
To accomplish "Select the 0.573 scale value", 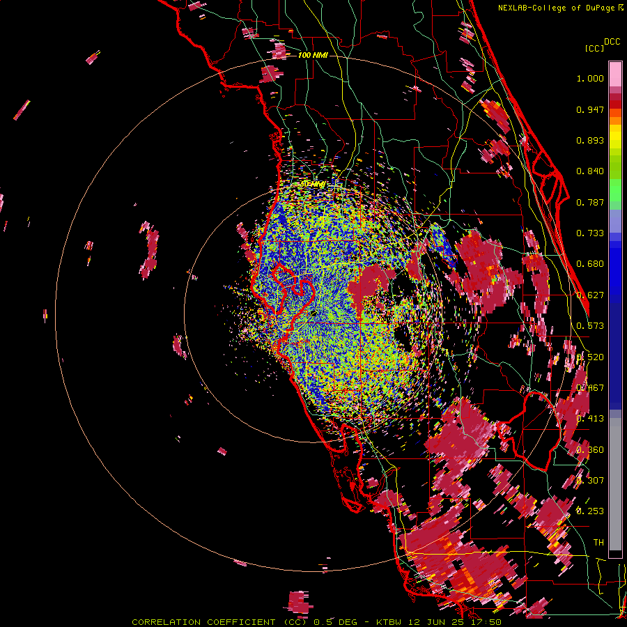I will [x=590, y=326].
